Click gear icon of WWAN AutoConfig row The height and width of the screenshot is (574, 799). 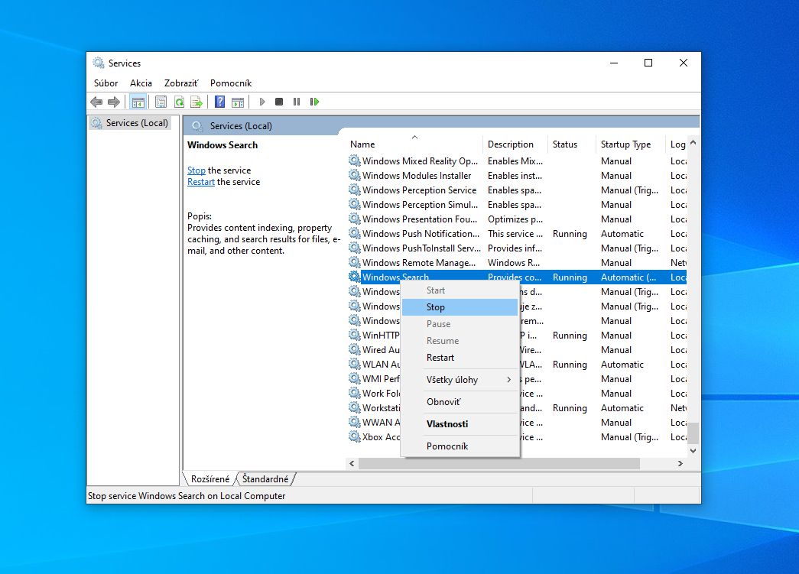(355, 422)
